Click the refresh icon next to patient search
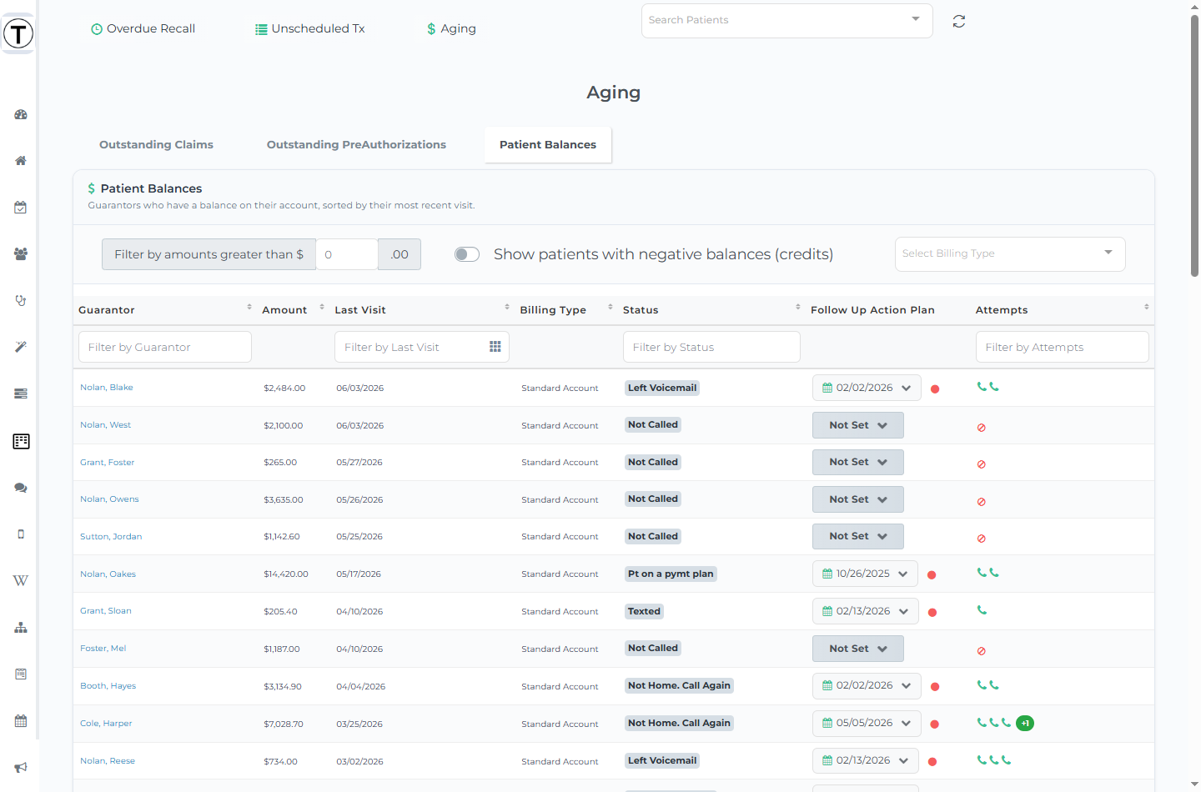1201x792 pixels. click(959, 22)
